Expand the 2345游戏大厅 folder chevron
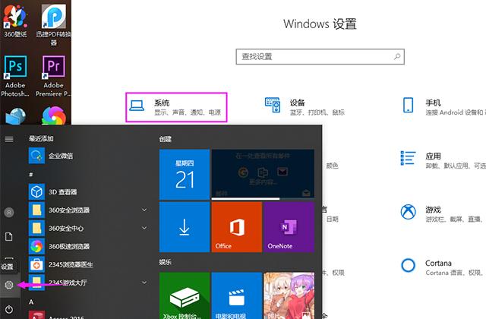486x319 pixels. pyautogui.click(x=144, y=283)
